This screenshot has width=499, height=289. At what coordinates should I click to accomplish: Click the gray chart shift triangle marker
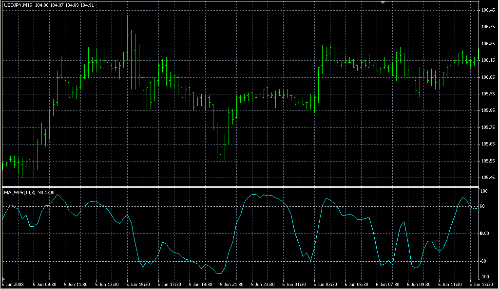tap(384, 2)
